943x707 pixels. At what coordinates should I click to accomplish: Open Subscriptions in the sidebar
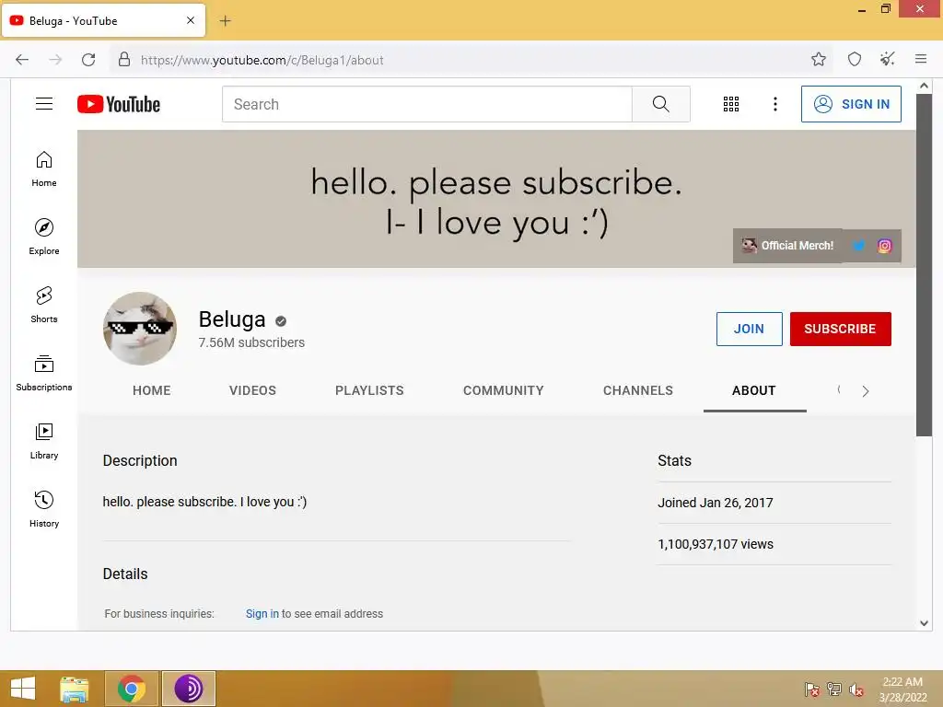[x=44, y=373]
